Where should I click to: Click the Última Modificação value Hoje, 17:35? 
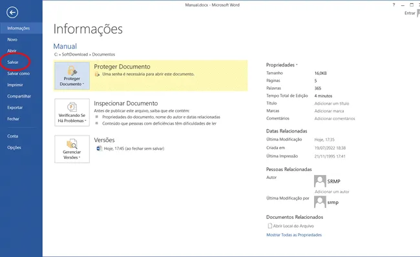click(x=324, y=139)
